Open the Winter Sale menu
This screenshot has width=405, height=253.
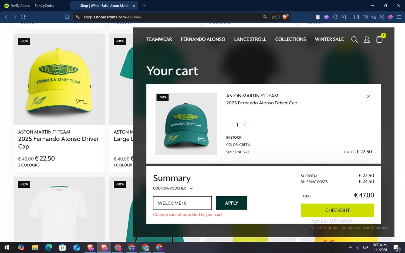click(x=329, y=39)
